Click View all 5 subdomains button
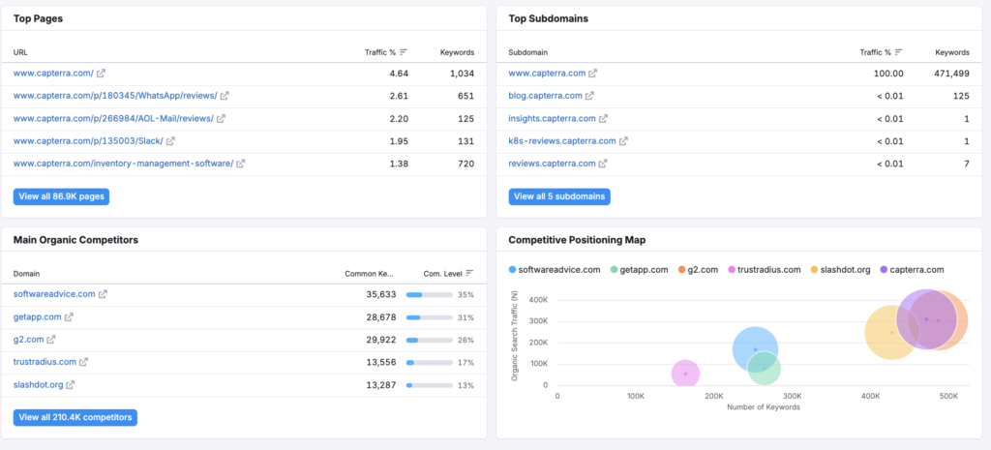The height and width of the screenshot is (450, 991). [559, 196]
